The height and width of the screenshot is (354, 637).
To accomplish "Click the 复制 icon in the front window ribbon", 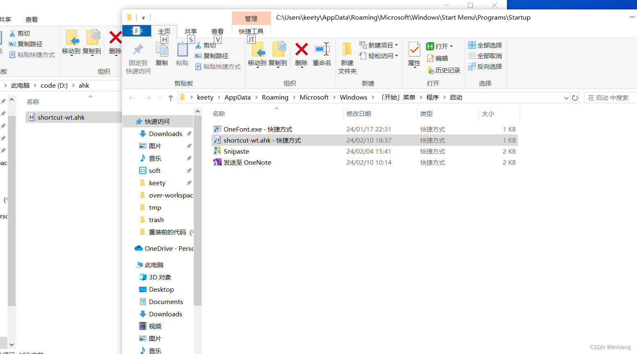I will point(162,50).
